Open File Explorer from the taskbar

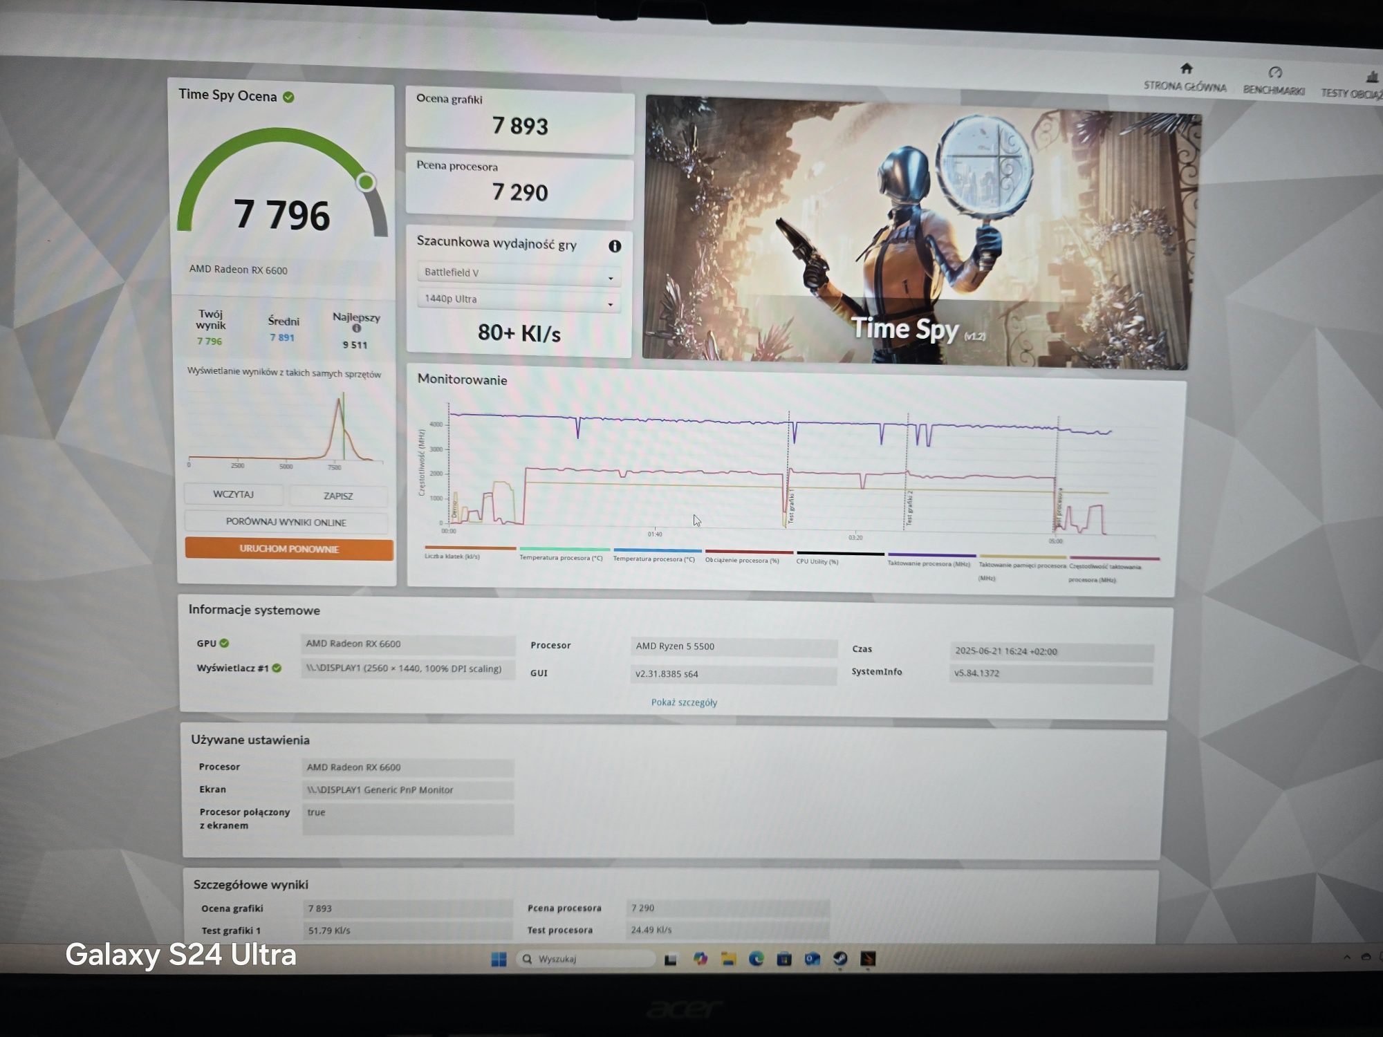point(728,959)
